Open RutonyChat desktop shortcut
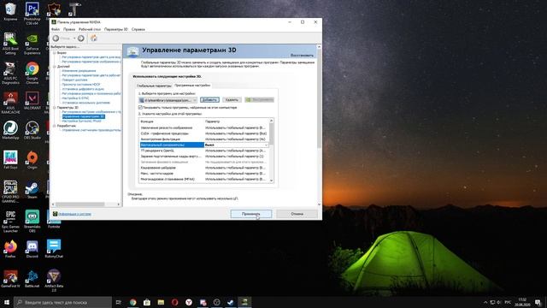This screenshot has height=308, width=547. [x=54, y=249]
